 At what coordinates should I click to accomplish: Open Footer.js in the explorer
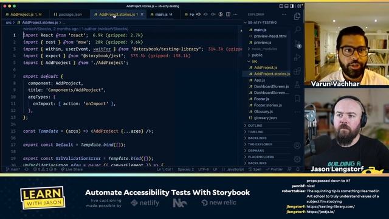(261, 99)
